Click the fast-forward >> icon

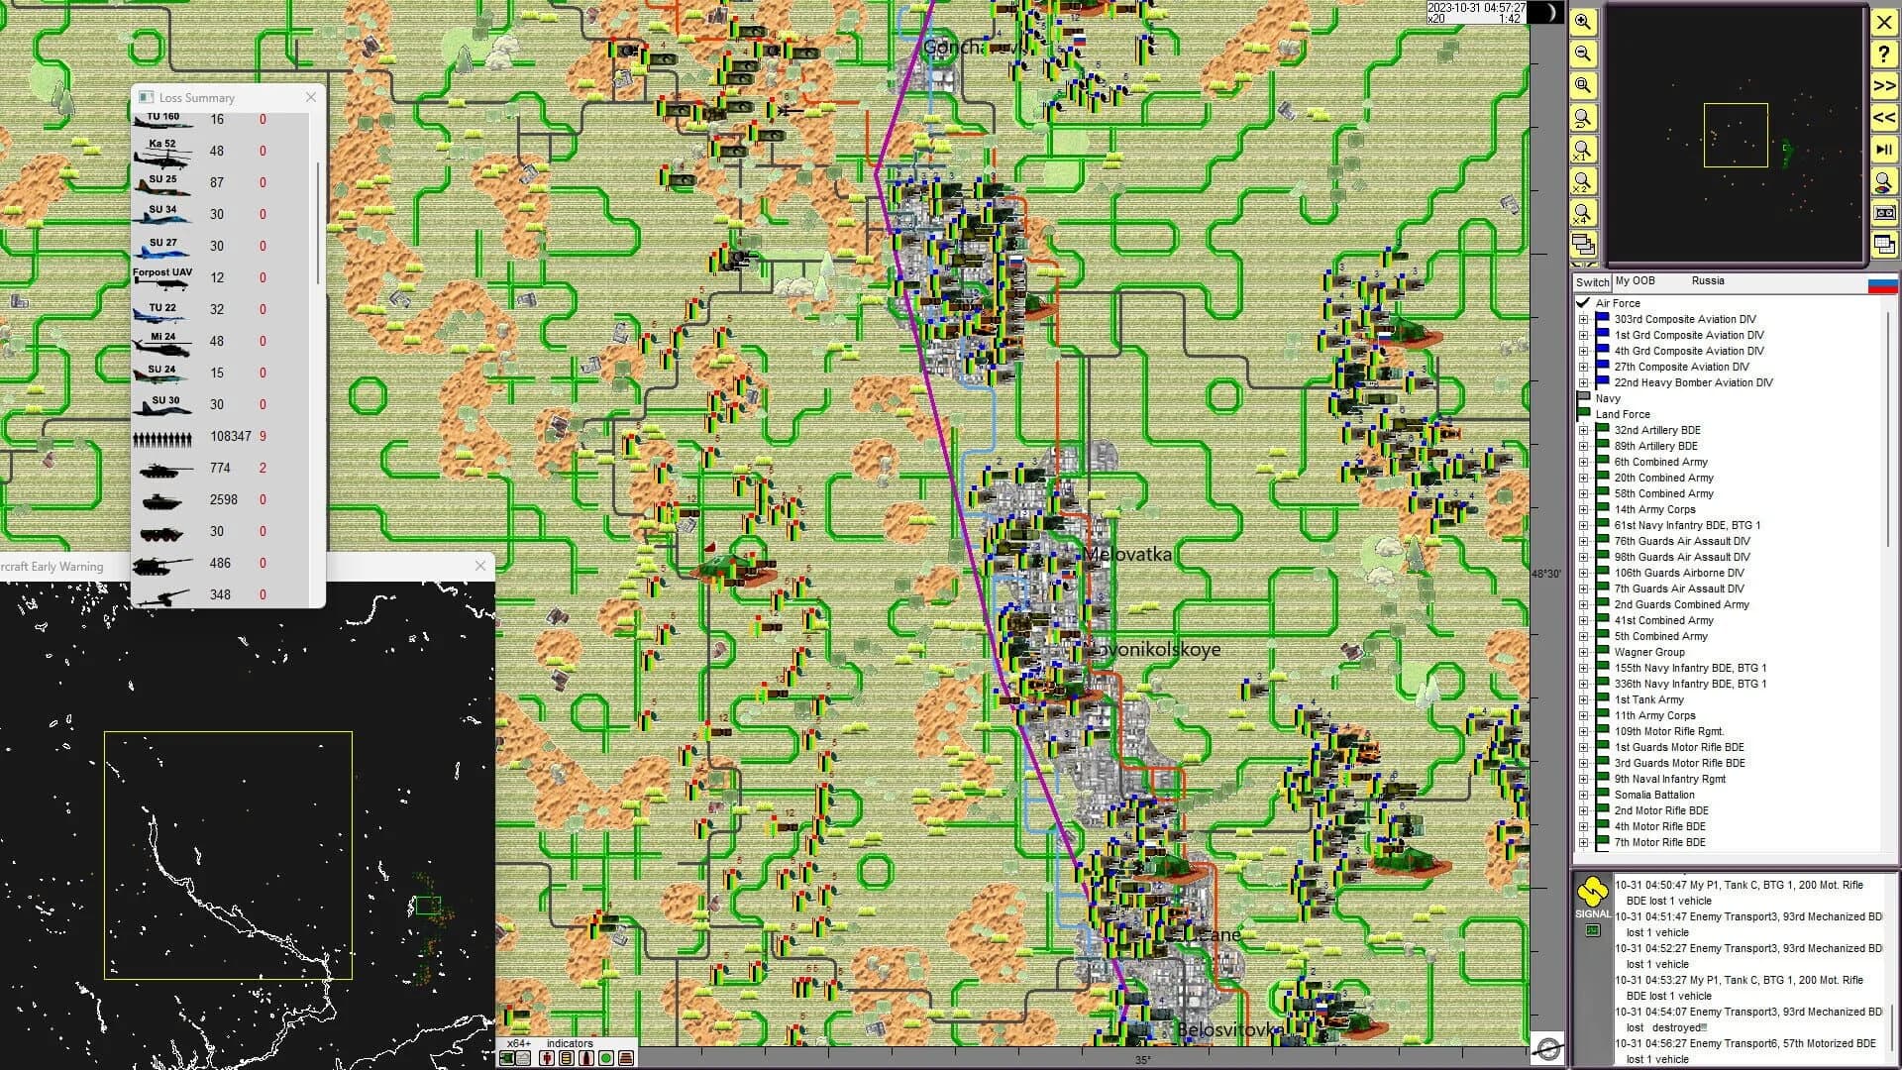[1883, 85]
